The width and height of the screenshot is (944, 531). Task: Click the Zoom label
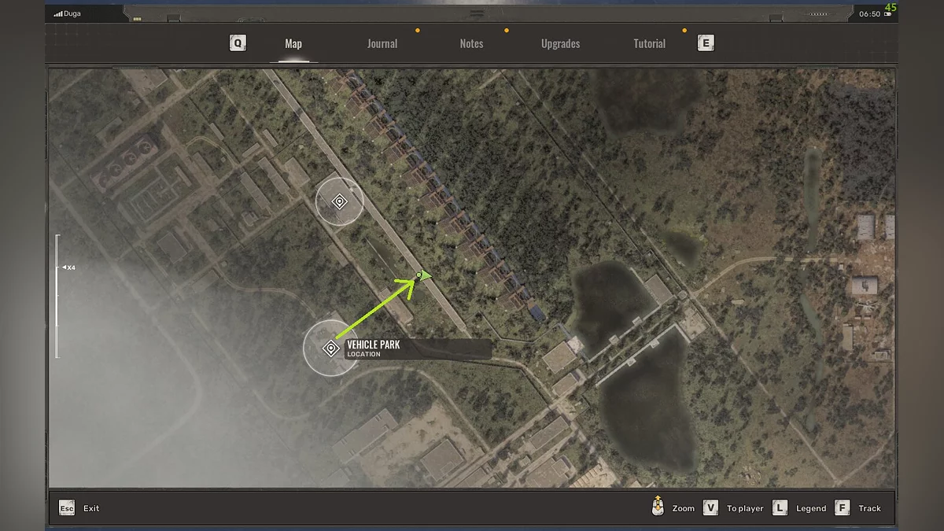[684, 508]
